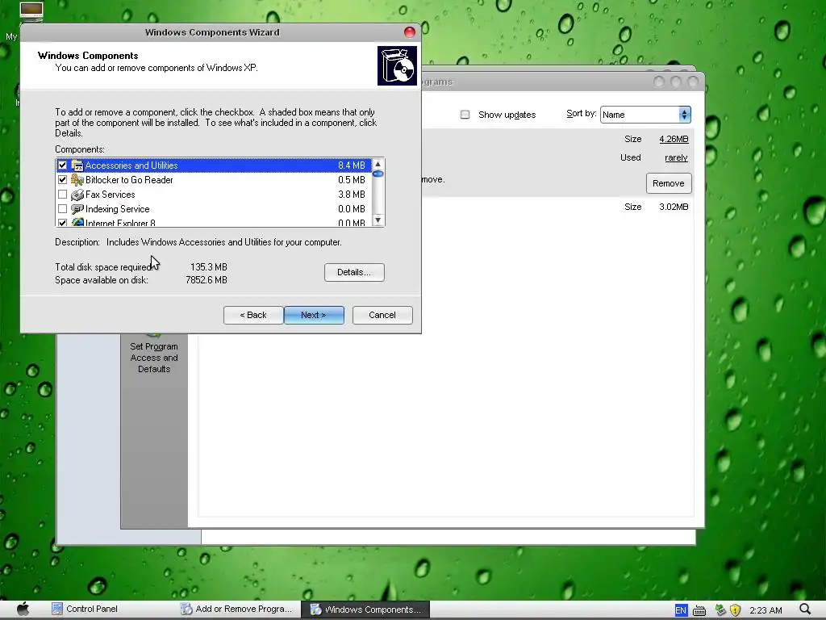Click the components list scroll down arrow
826x620 pixels.
[378, 220]
